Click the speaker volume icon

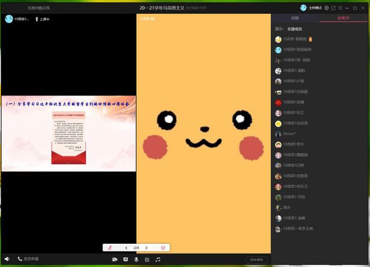point(7,259)
